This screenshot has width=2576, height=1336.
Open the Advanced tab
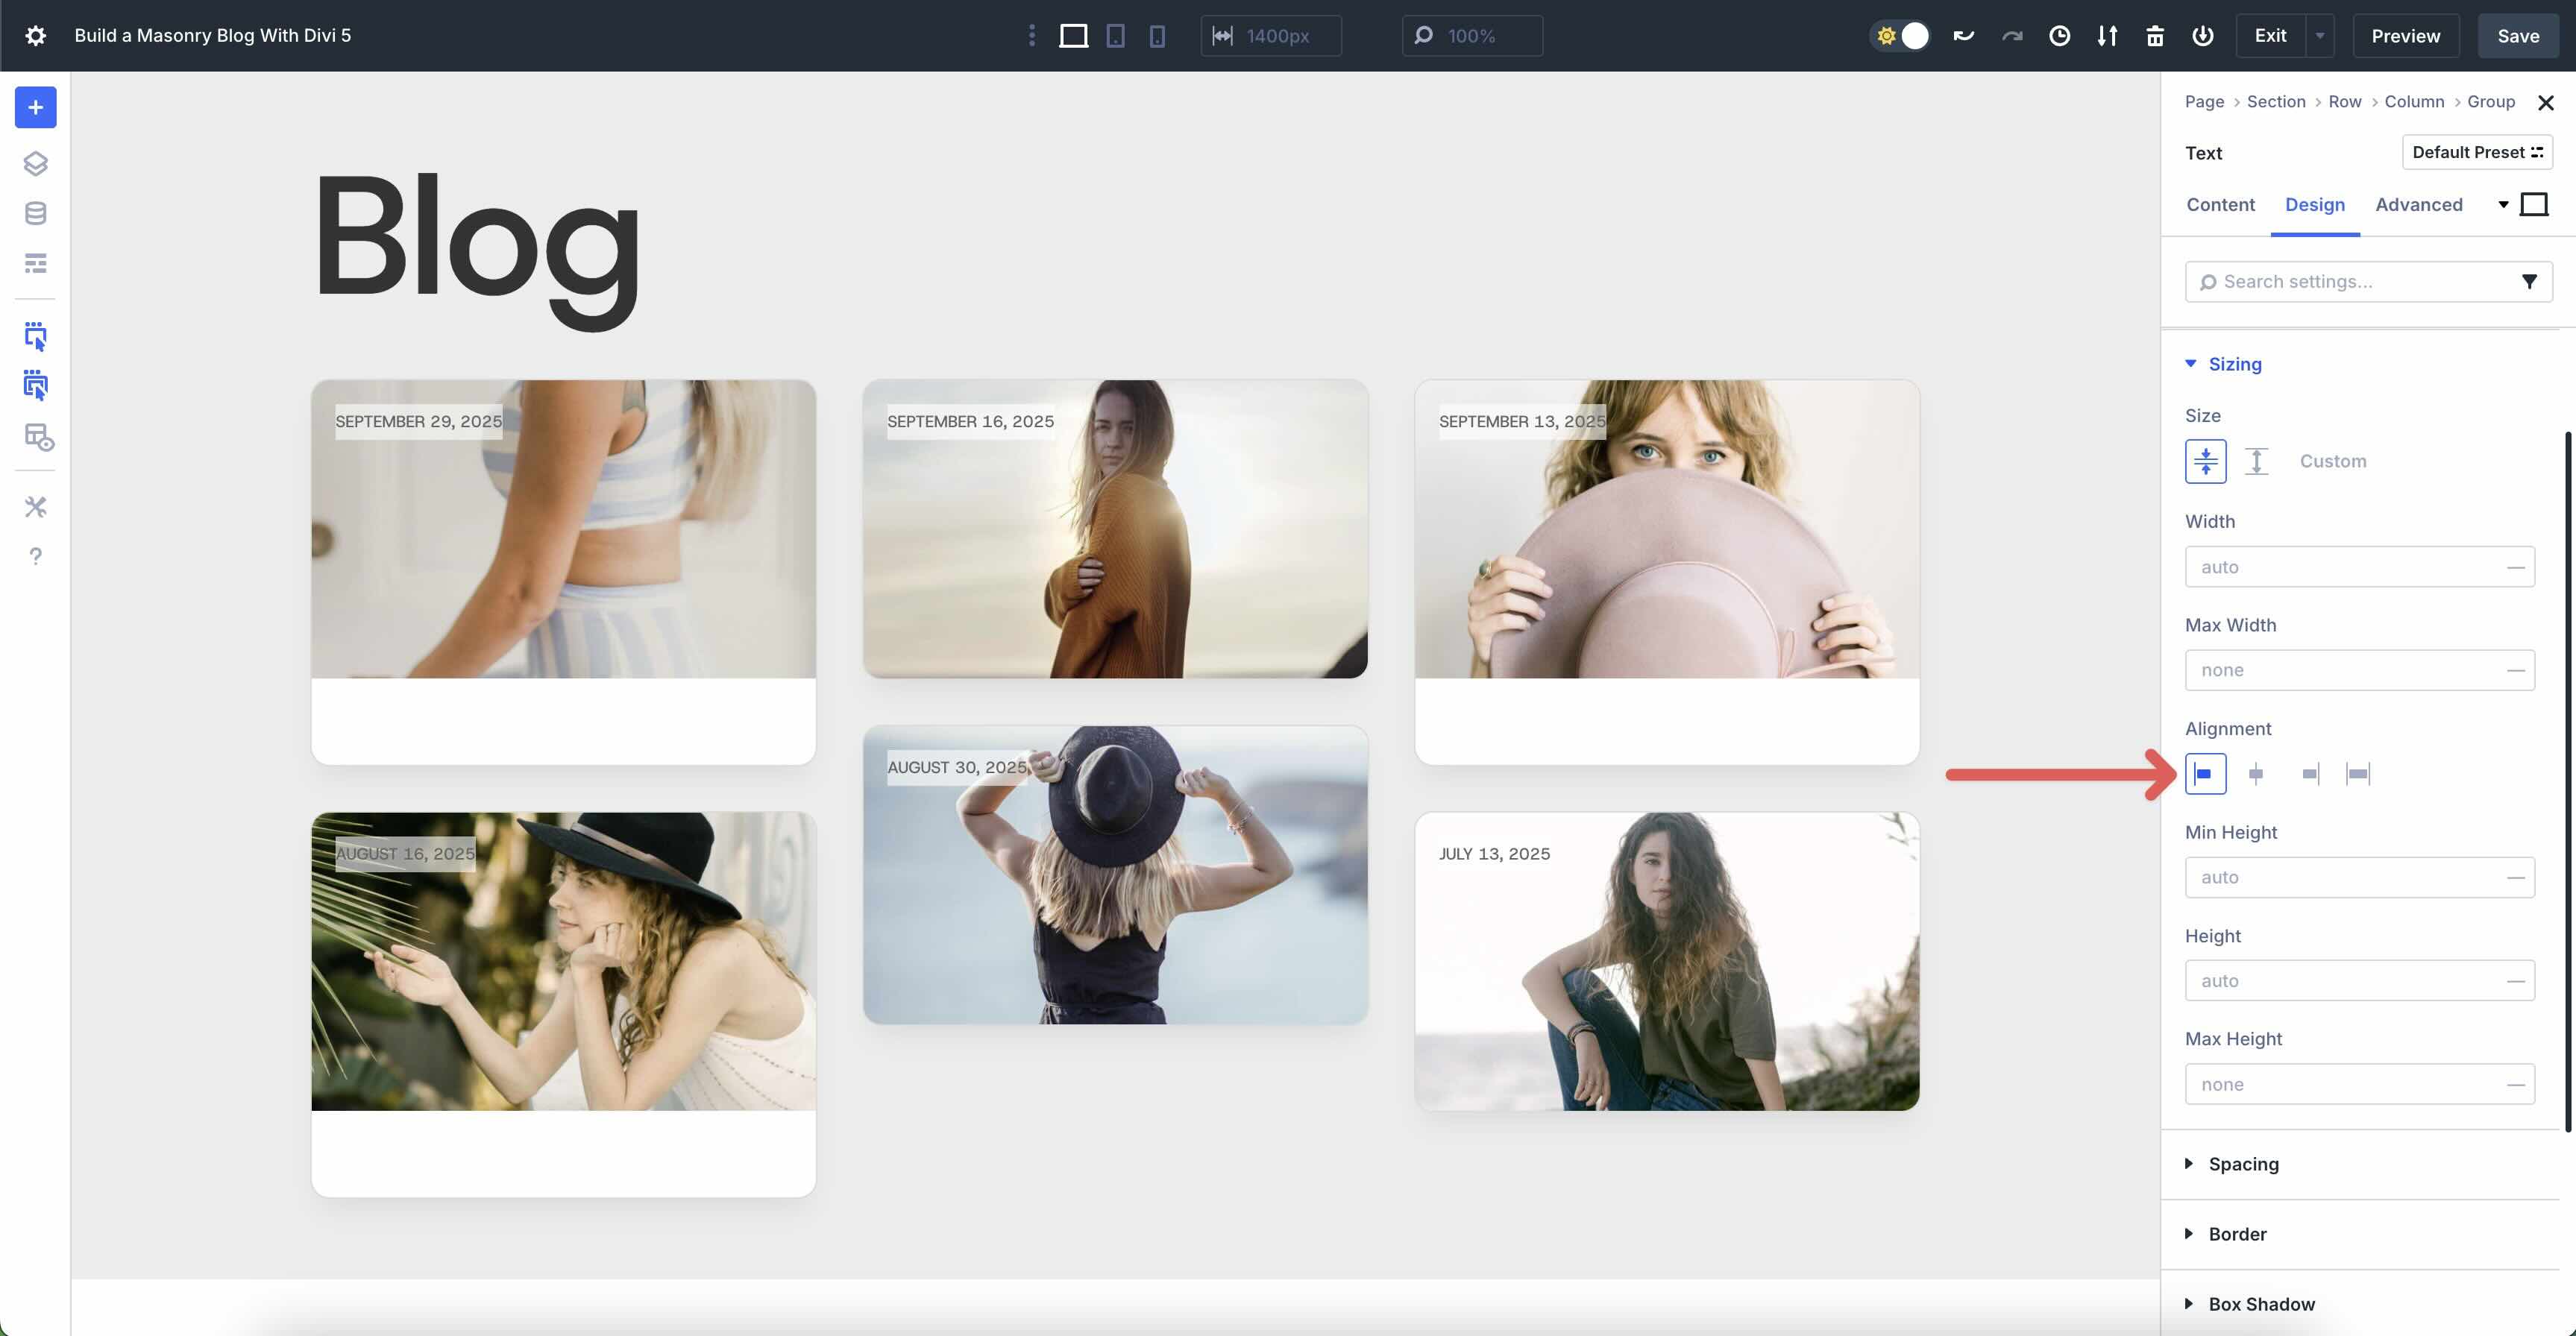point(2418,204)
